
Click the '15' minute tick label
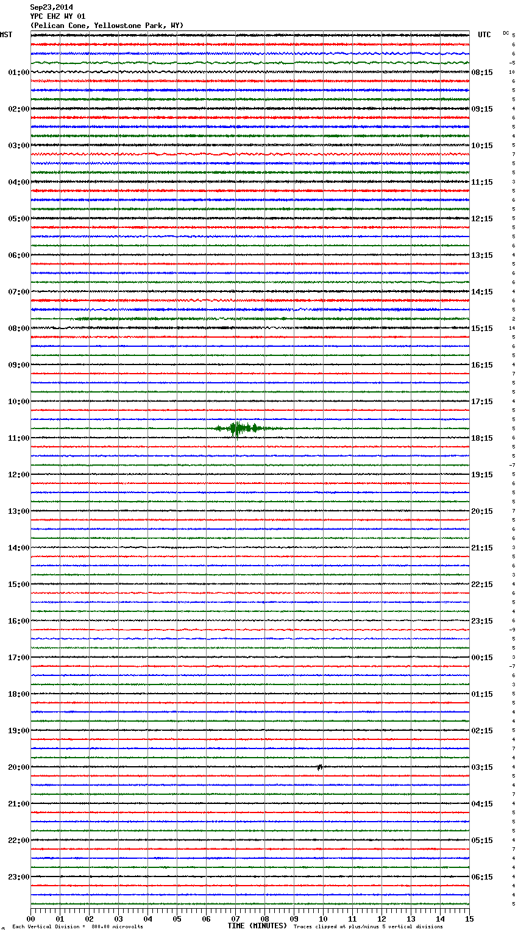point(469,919)
